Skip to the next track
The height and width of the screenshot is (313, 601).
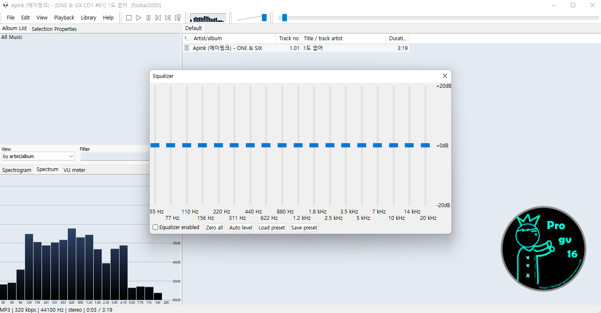click(x=168, y=18)
